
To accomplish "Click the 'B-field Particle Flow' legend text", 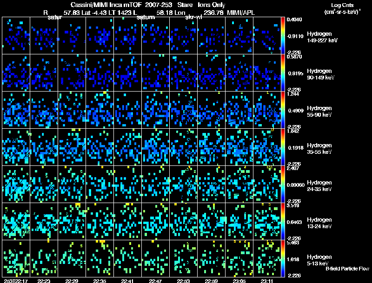I will coord(347,269).
